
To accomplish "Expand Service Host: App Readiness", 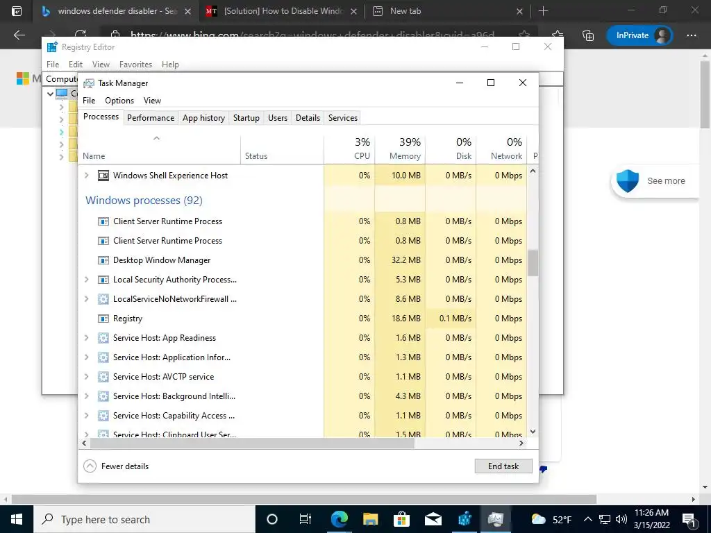I will tap(87, 338).
